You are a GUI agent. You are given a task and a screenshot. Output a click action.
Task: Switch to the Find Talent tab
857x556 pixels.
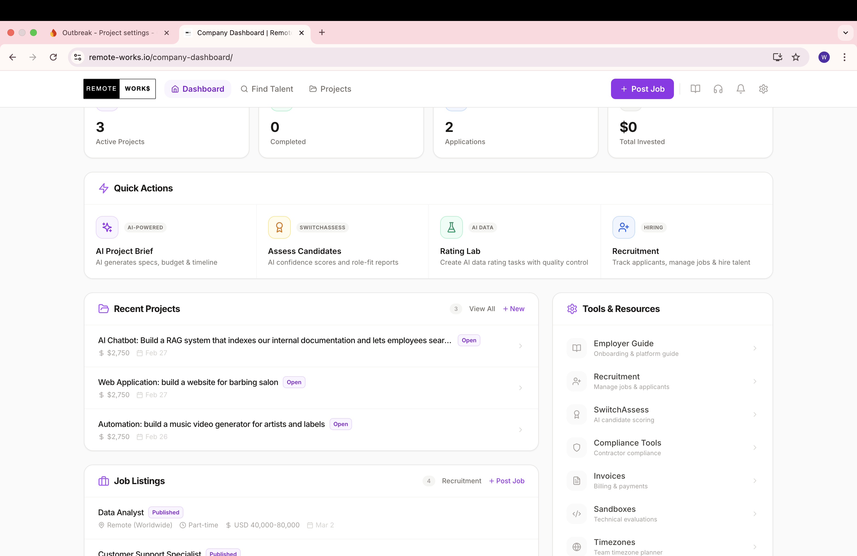click(267, 89)
